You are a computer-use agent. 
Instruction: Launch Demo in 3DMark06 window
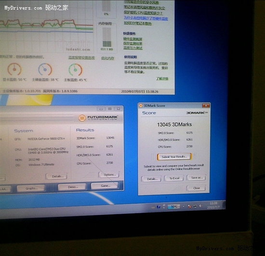pyautogui.click(x=72, y=187)
